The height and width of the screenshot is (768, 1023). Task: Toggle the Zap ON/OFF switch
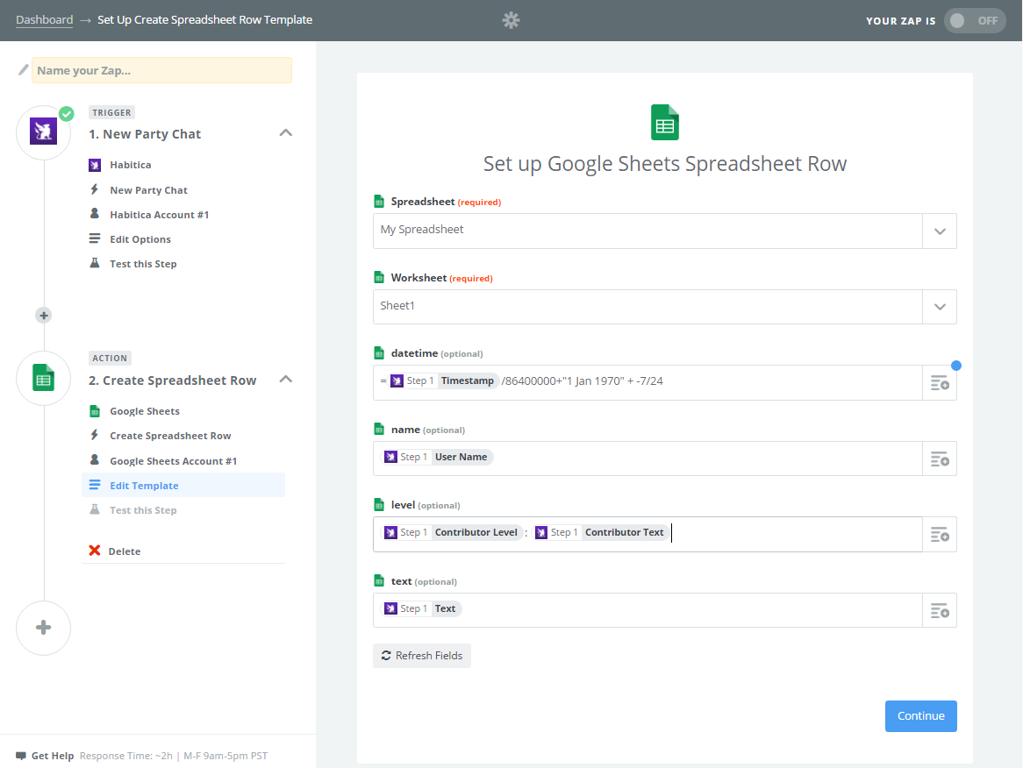(x=974, y=21)
